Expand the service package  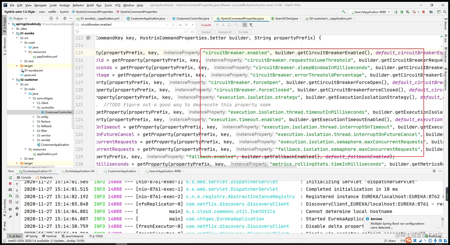click(34, 135)
